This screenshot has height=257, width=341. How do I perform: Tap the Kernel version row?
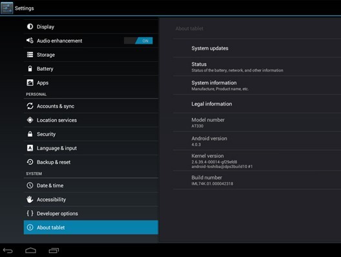click(x=257, y=160)
